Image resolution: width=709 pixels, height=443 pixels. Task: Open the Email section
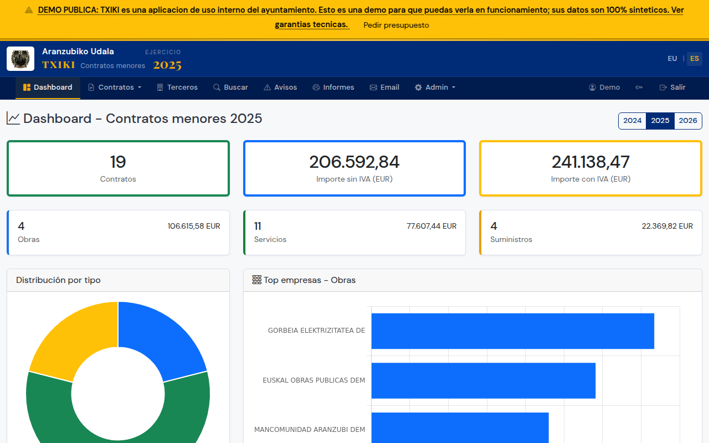click(x=384, y=87)
